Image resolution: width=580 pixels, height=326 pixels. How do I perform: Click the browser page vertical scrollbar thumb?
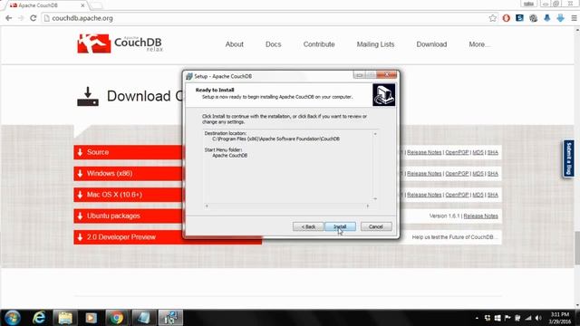pos(577,247)
